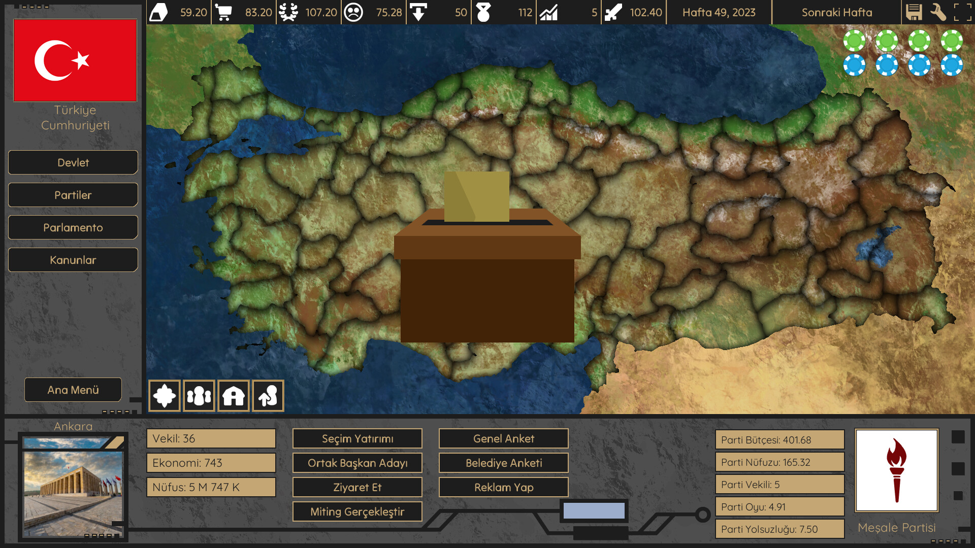Select the house map mode icon
The width and height of the screenshot is (975, 548).
click(x=234, y=396)
